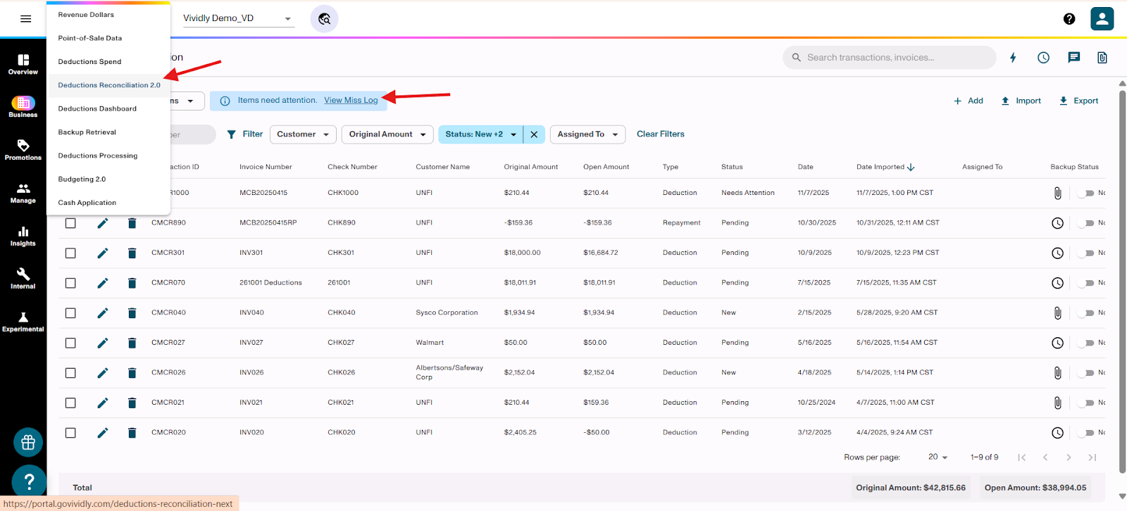This screenshot has width=1127, height=511.
Task: Open the Insights sidebar section
Action: coord(23,236)
